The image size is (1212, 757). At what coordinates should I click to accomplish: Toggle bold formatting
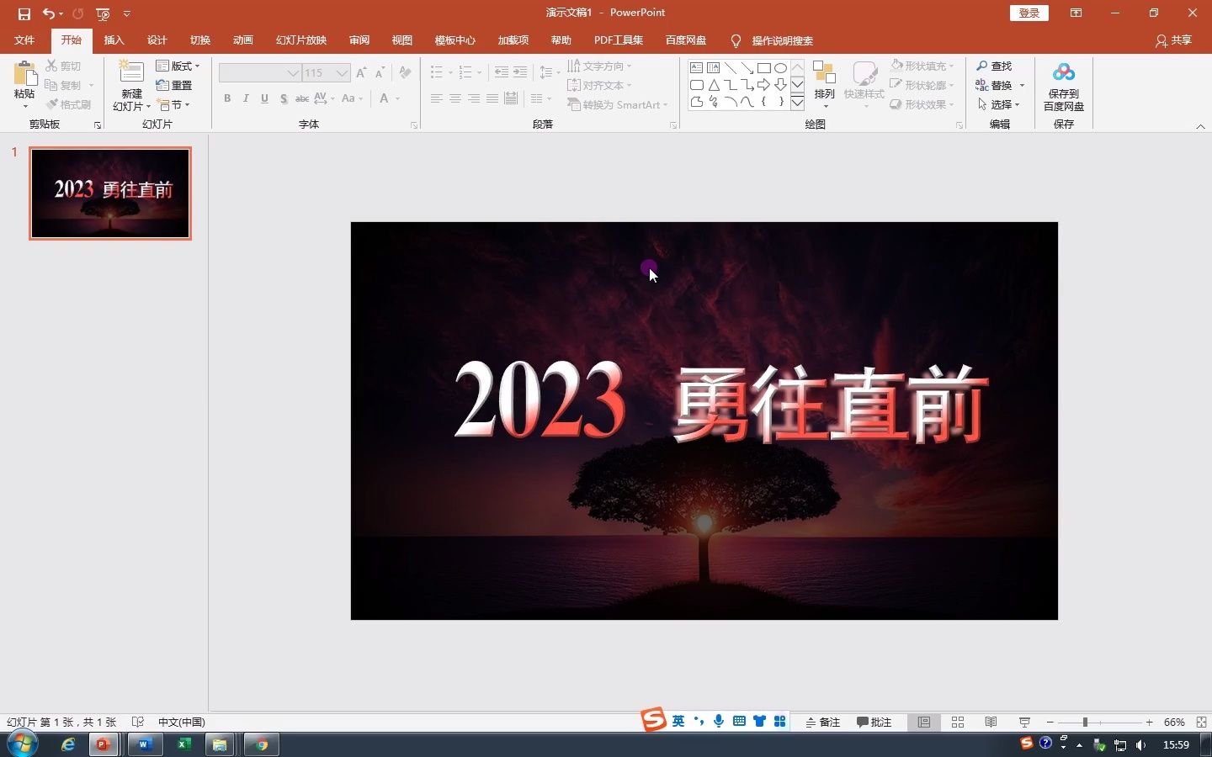(x=226, y=98)
